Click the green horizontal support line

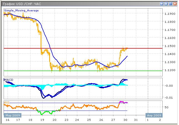point(83,71)
